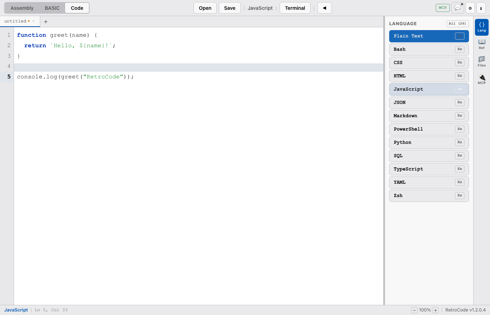
Task: Switch to the BASIC mode tab
Action: 52,8
